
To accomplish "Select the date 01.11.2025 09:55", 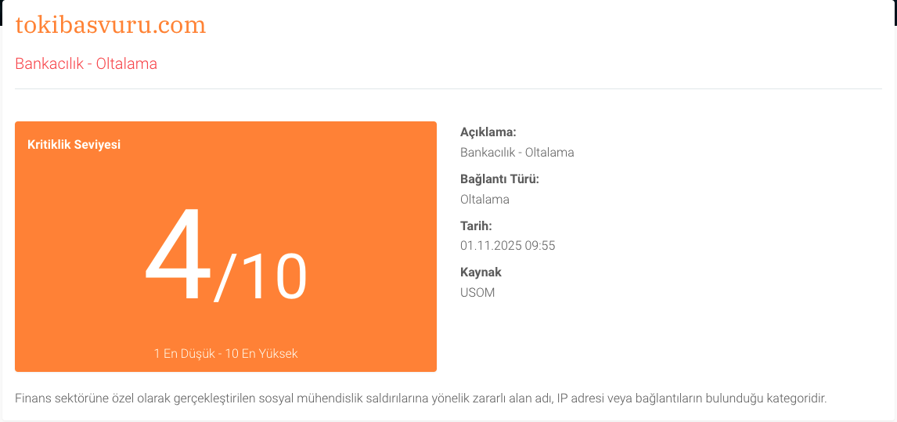I will (x=507, y=246).
